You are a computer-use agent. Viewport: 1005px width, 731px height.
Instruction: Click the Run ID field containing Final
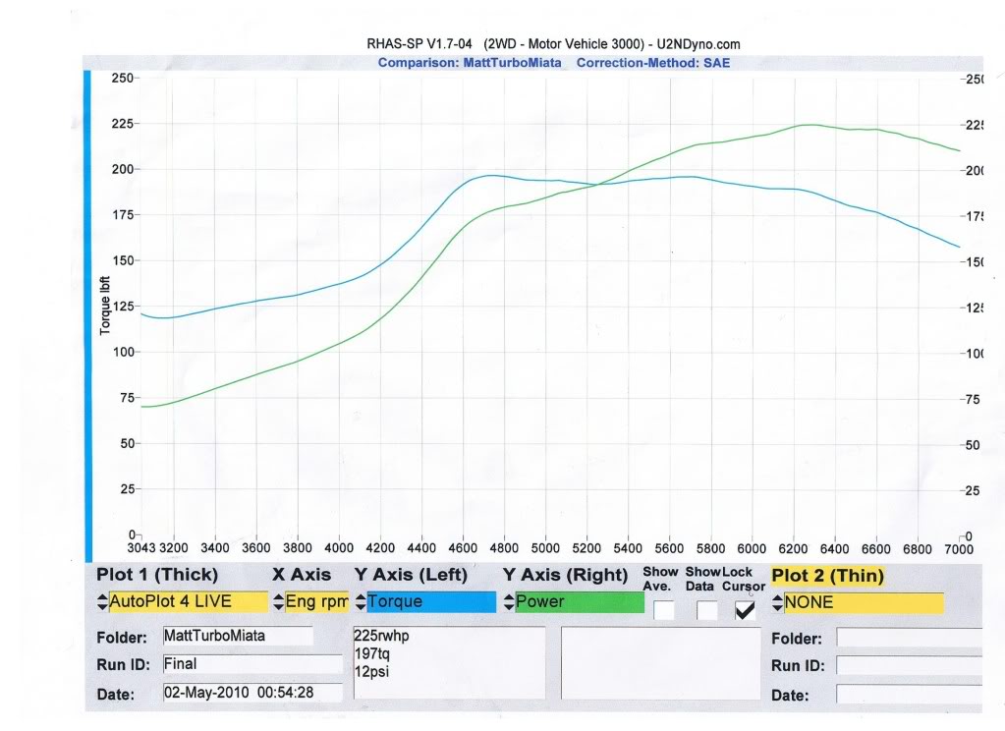pos(252,663)
